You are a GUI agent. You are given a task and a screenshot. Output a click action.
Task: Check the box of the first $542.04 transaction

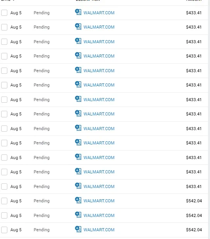(4, 201)
